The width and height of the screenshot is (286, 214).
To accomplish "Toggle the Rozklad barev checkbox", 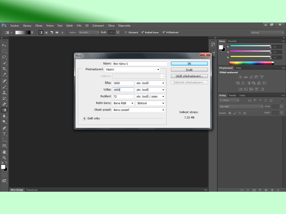I will 143,32.
